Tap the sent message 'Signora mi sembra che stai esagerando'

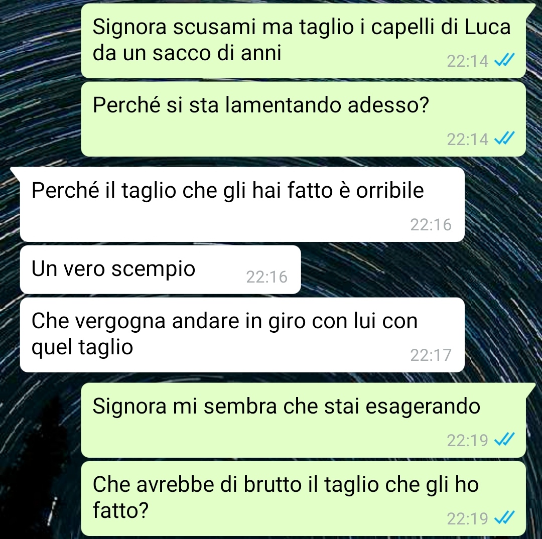(303, 420)
